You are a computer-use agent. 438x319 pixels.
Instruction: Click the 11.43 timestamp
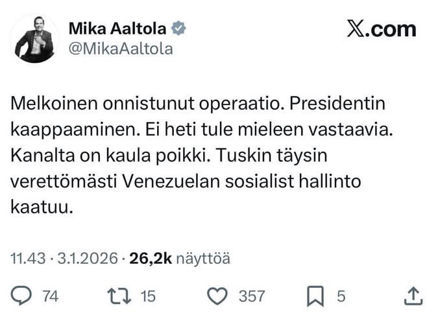tap(26, 259)
